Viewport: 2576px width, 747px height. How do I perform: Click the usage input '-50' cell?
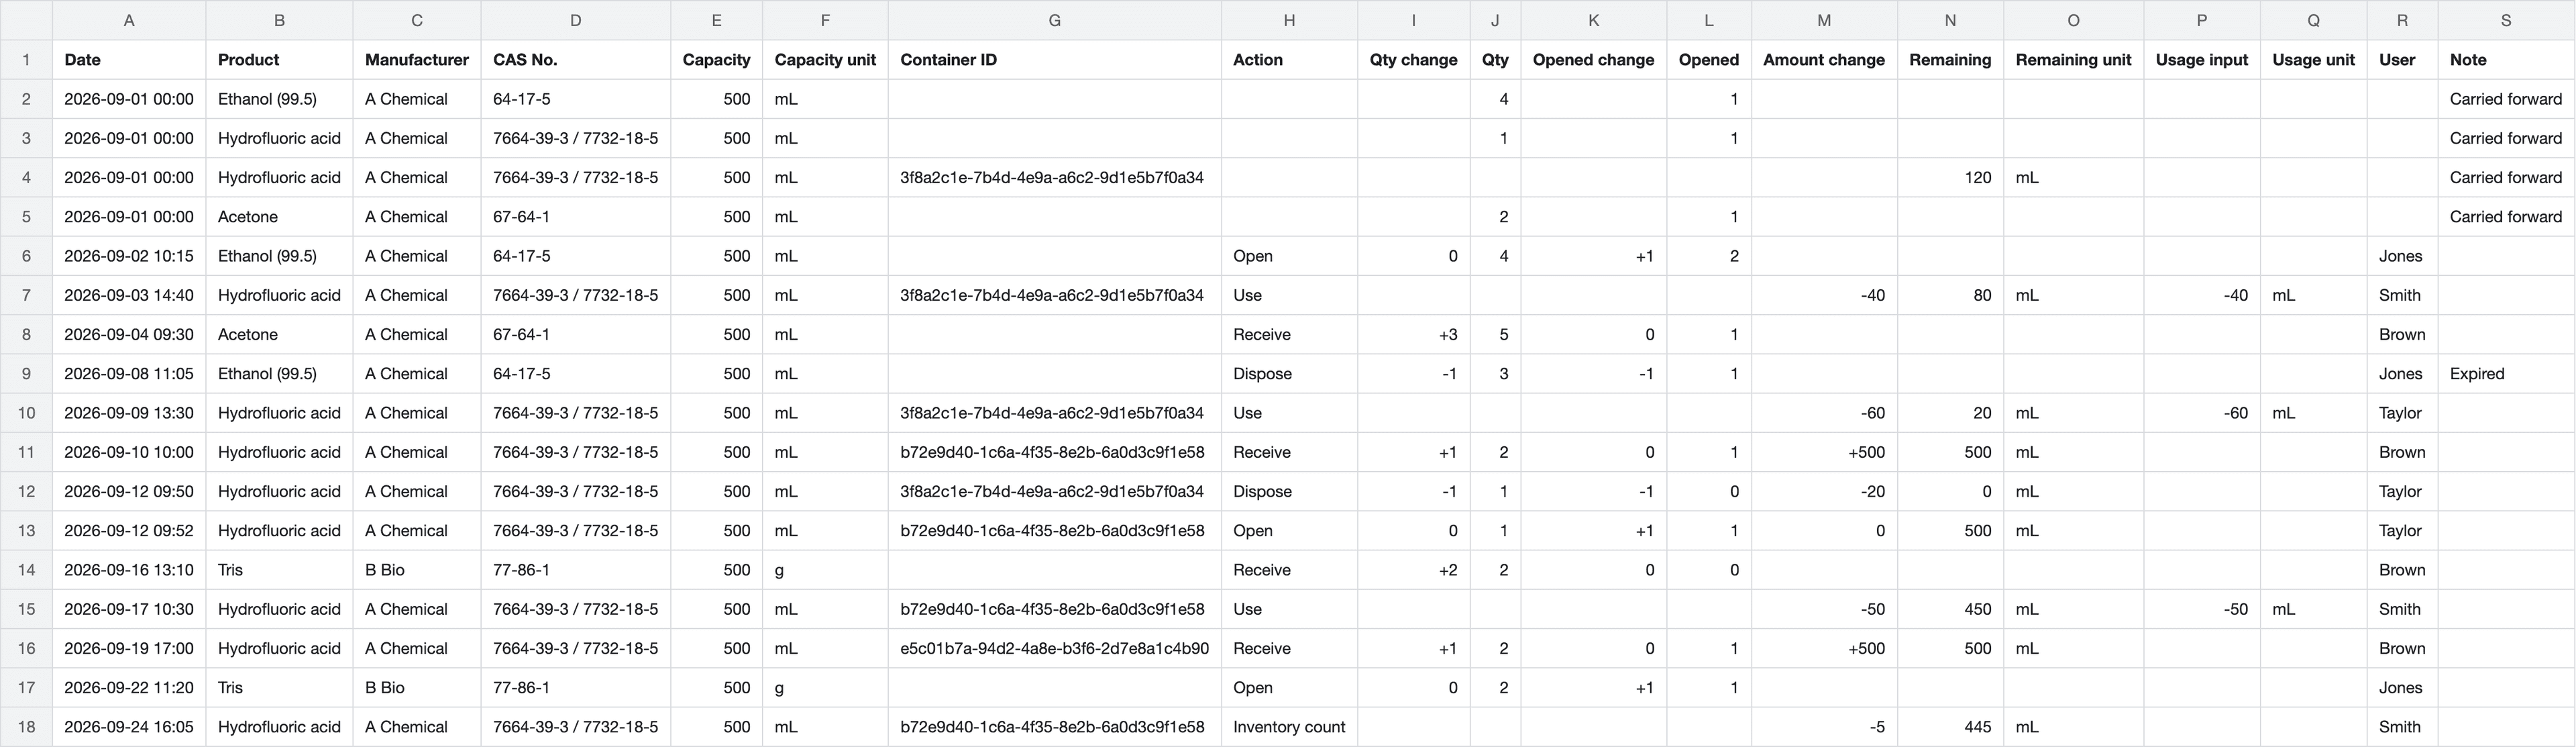click(x=2201, y=609)
